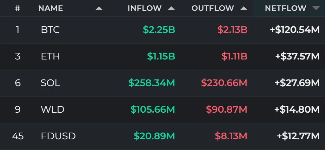
Task: Click the OUTFLOW header label
Action: click(213, 8)
